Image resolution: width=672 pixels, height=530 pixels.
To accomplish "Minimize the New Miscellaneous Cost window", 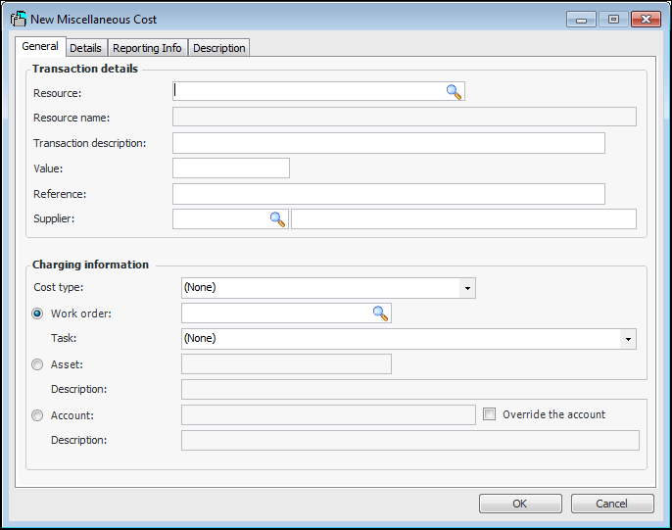I will point(581,20).
